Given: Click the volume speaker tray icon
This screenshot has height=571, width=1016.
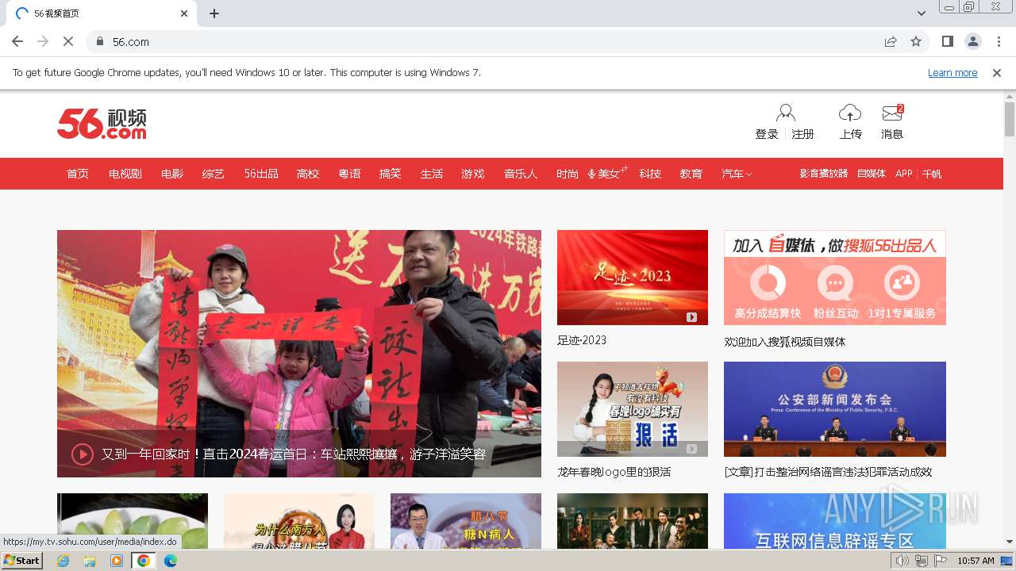Looking at the screenshot, I should pyautogui.click(x=902, y=561).
